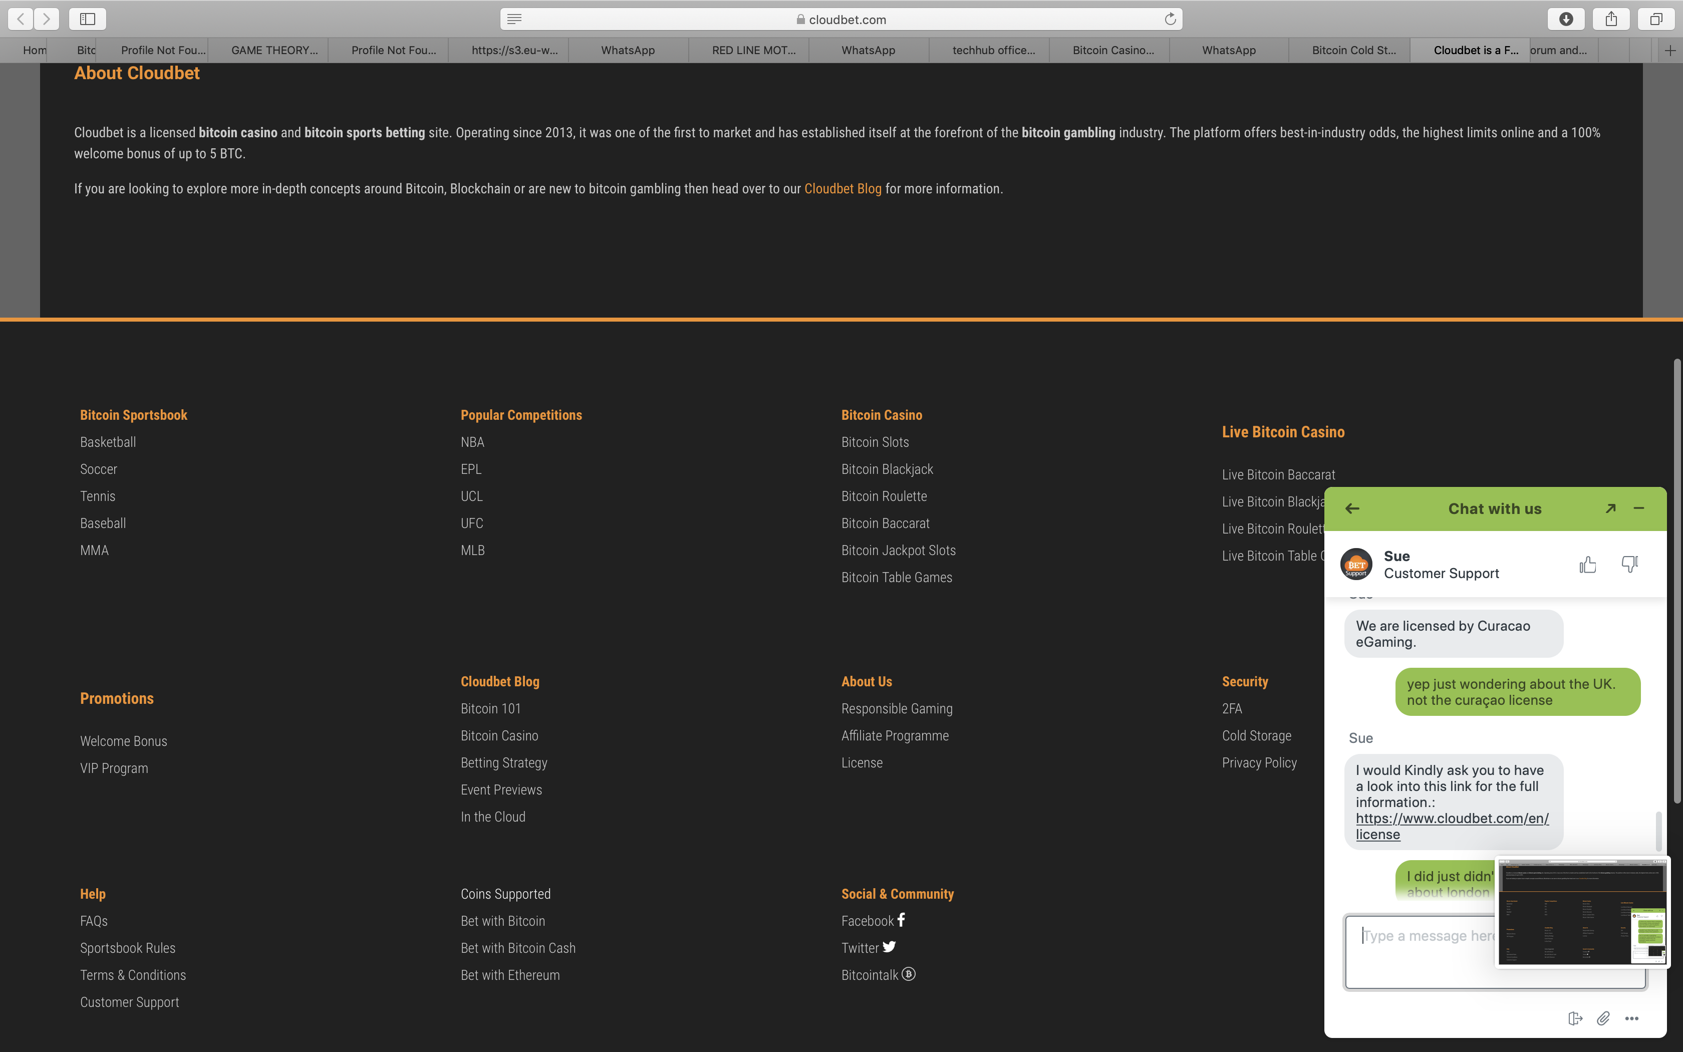Pop out the chat window arrow
The width and height of the screenshot is (1683, 1052).
1610,508
